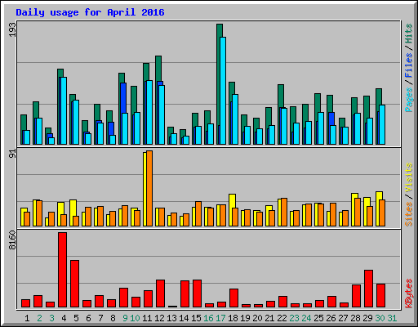This screenshot has height=327, width=418.
Task: Click day 4 on the x-axis
Action: (64, 318)
